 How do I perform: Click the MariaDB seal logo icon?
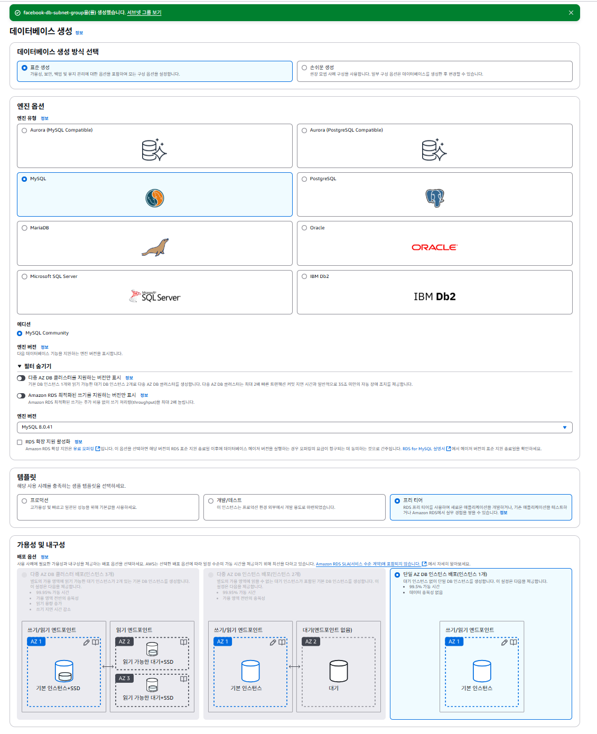(x=155, y=247)
